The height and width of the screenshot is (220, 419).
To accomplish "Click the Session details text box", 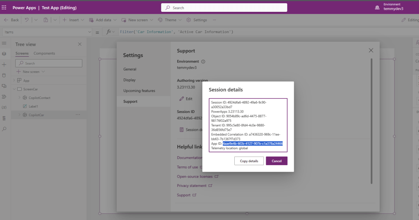I will pyautogui.click(x=248, y=125).
